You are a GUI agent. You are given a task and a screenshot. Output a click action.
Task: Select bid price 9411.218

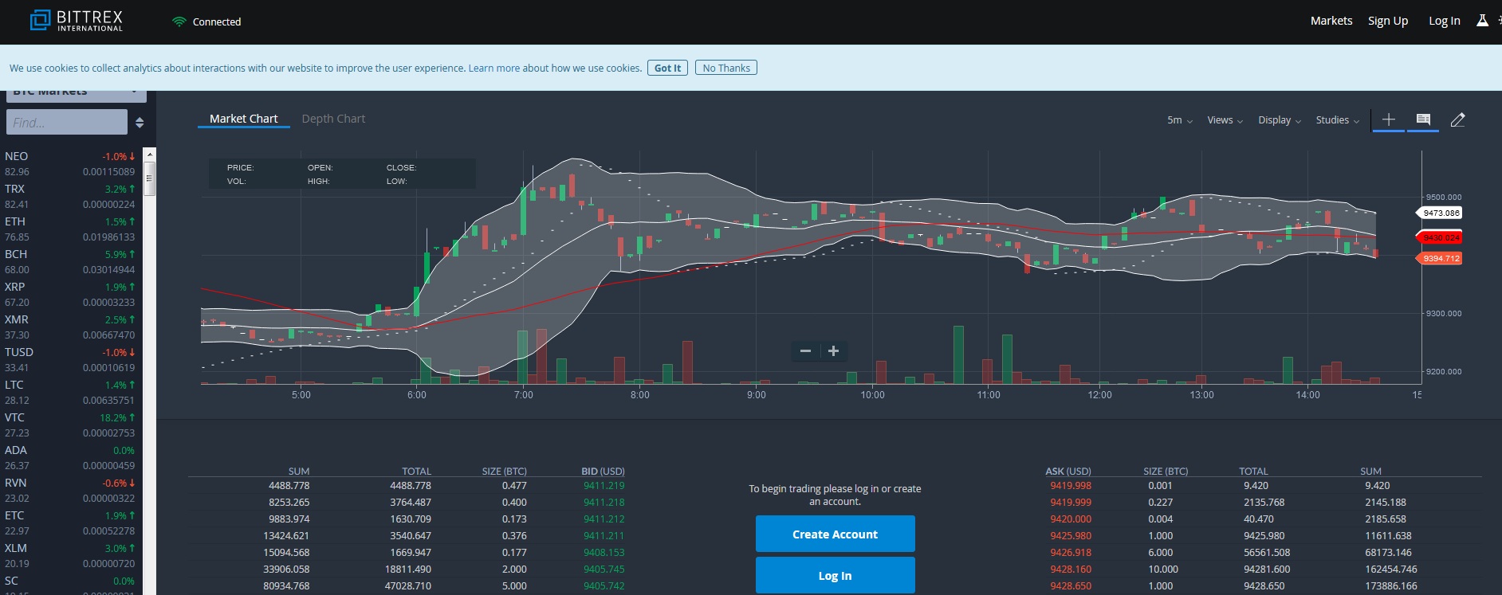coord(604,502)
